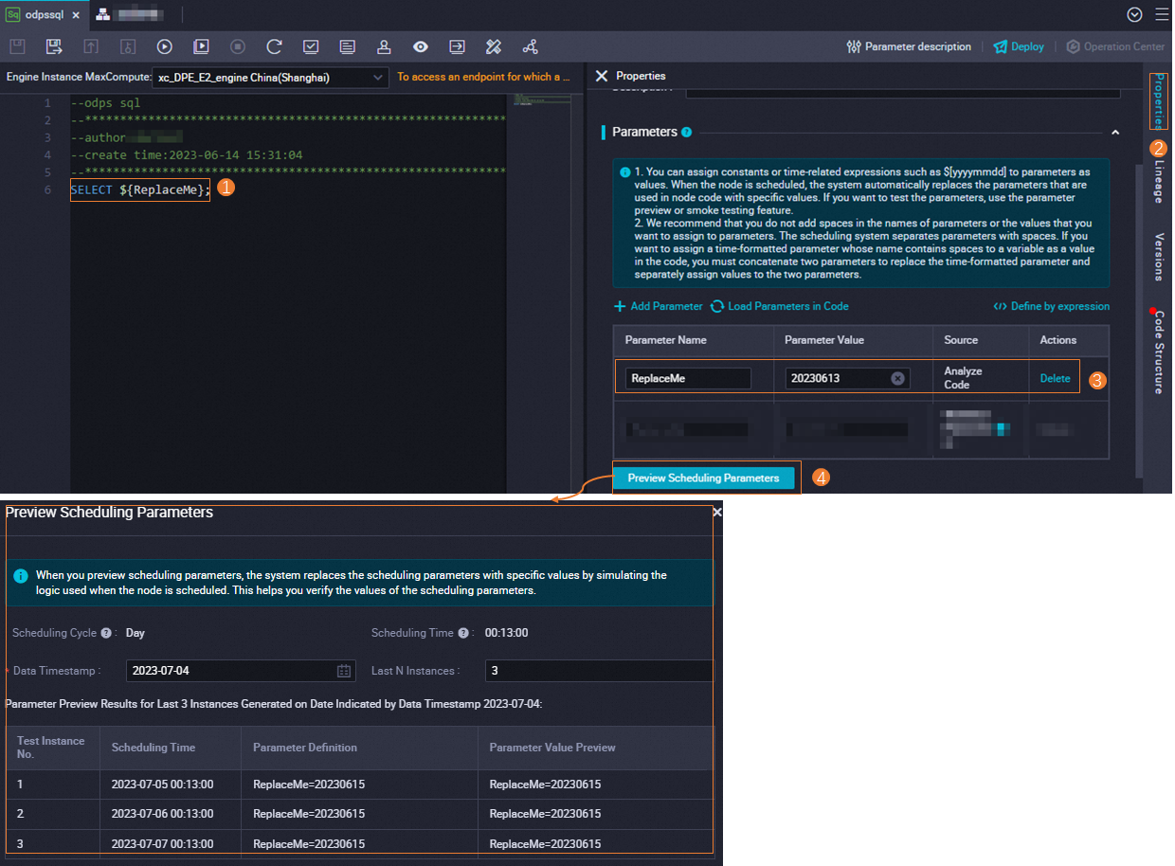1175x866 pixels.
Task: Open the Code Structure side tab
Action: 1159,351
